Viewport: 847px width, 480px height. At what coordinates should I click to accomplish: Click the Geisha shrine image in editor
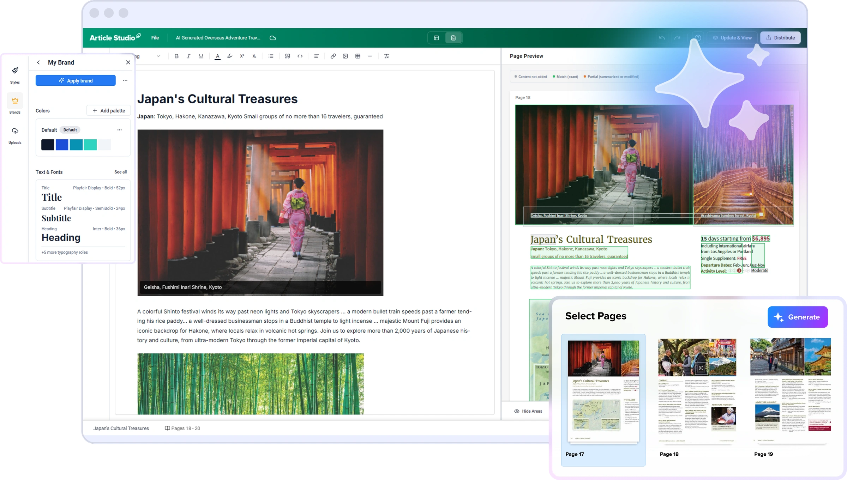260,212
